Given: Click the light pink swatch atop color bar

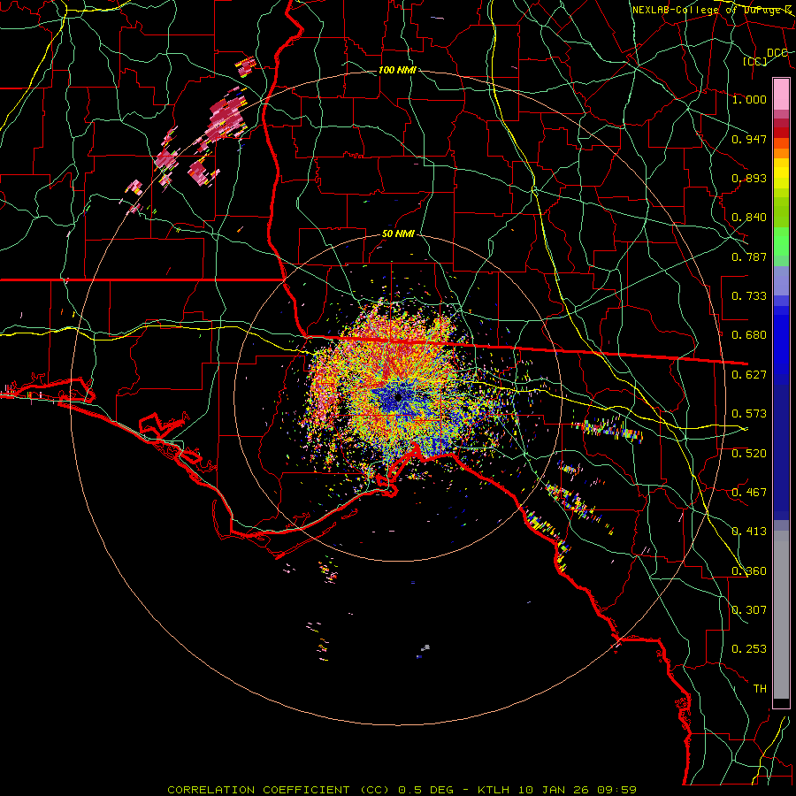Looking at the screenshot, I should point(781,95).
